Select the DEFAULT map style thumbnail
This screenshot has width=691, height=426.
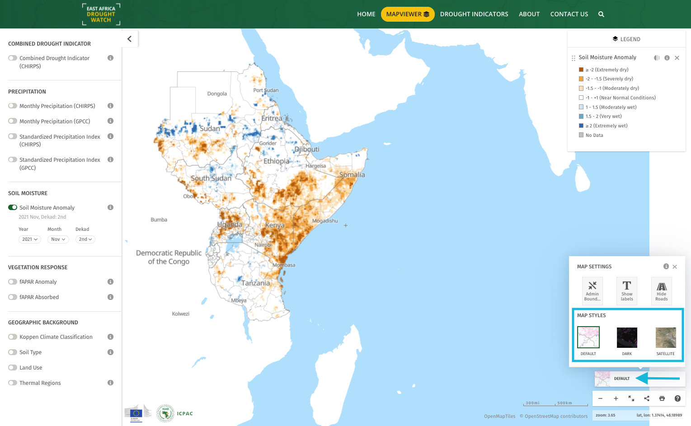click(x=588, y=337)
